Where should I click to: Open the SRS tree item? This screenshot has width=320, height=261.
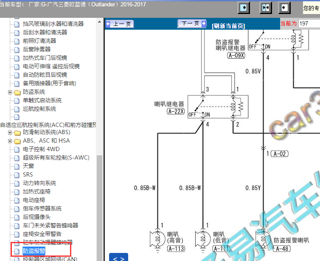(x=28, y=174)
